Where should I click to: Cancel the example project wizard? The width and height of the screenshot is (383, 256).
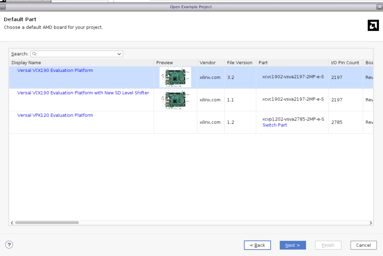tap(363, 245)
